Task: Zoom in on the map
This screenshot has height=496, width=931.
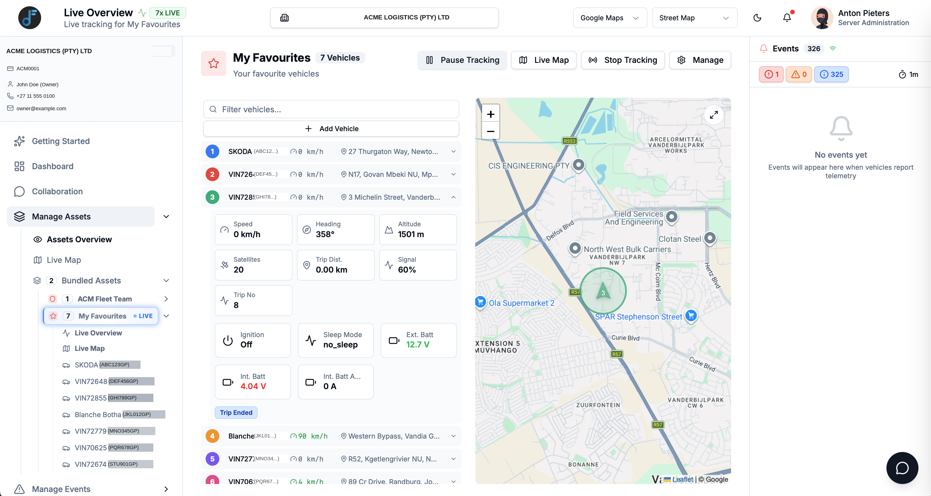Action: point(490,114)
